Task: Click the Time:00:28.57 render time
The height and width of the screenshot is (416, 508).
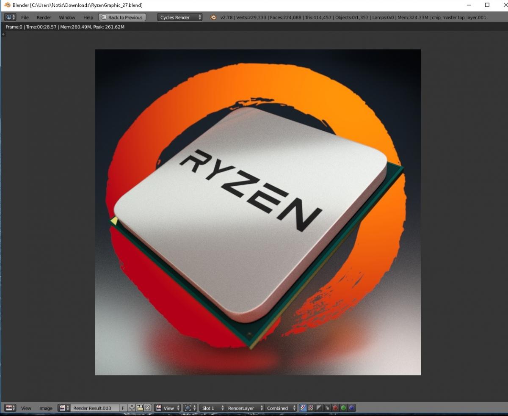Action: click(x=41, y=27)
